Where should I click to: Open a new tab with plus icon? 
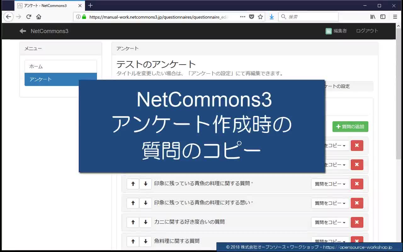(x=90, y=5)
